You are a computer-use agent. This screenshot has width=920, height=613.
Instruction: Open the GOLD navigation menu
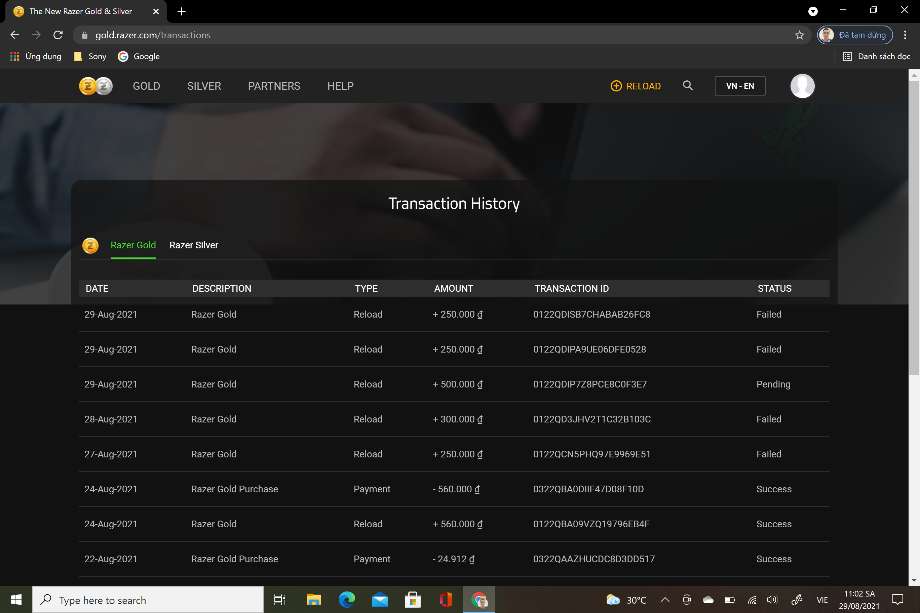(x=146, y=86)
